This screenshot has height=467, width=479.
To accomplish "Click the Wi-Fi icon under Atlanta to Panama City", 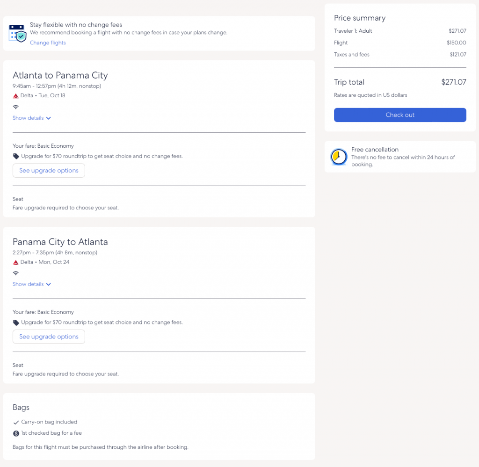I will tap(16, 107).
